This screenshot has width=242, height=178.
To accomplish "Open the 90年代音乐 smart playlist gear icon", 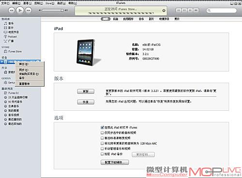I will [x=5, y=102].
